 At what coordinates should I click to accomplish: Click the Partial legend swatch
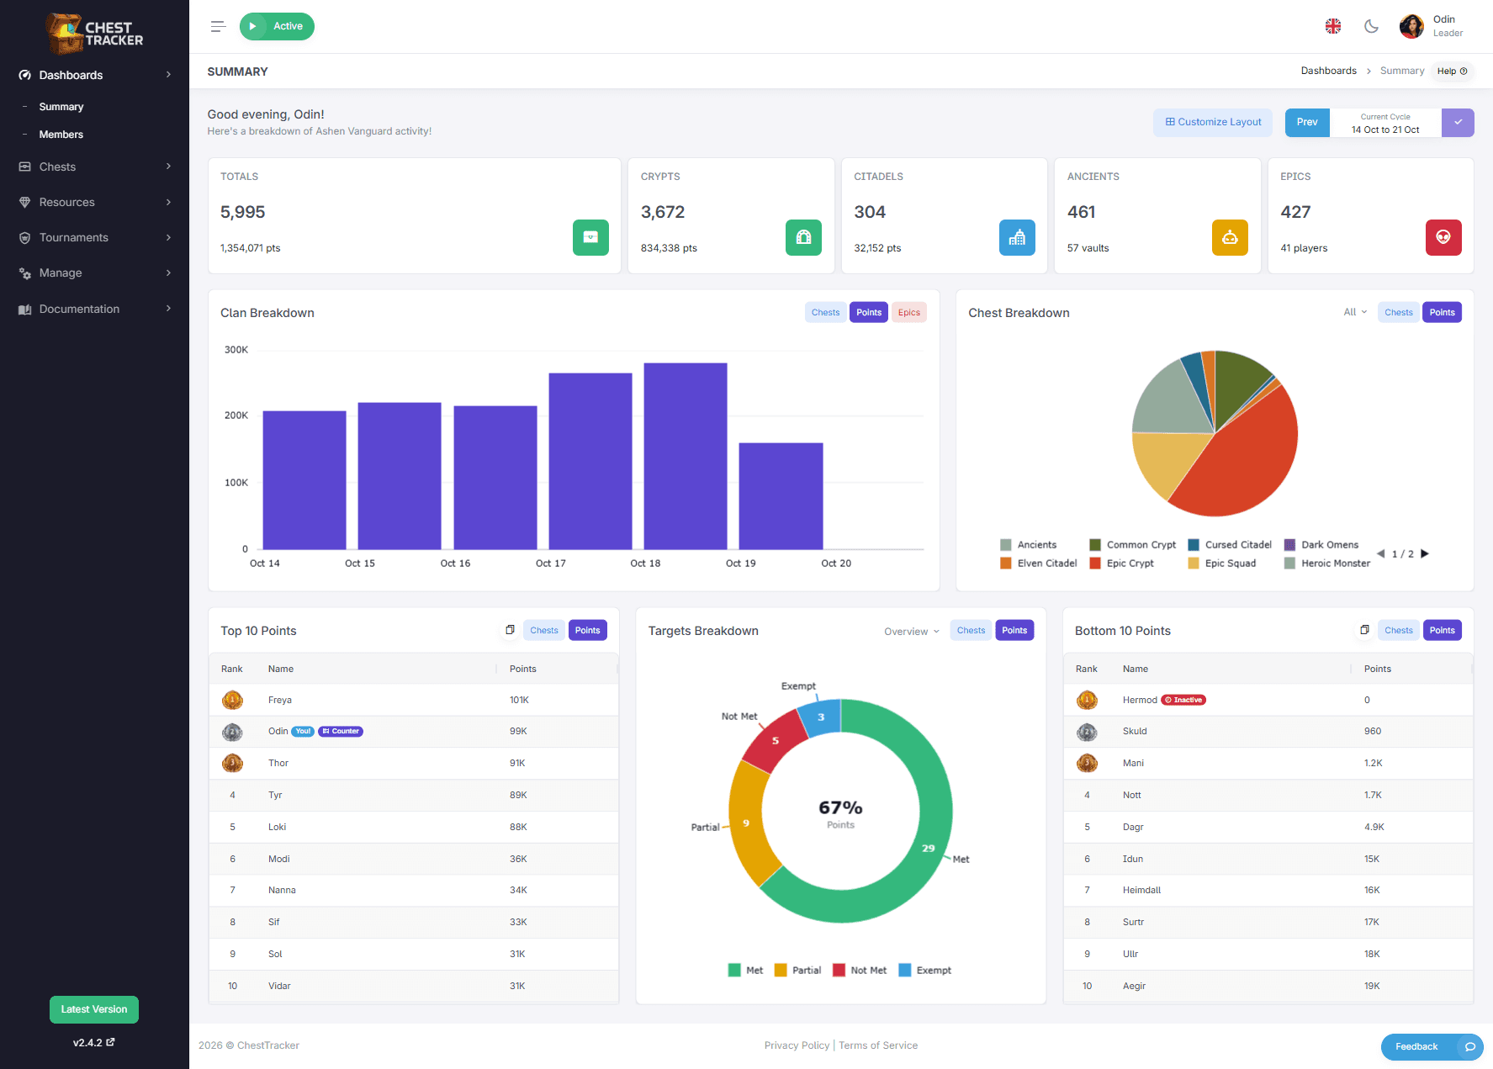781,970
